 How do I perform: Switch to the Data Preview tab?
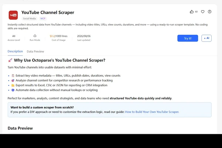[x=36, y=51]
